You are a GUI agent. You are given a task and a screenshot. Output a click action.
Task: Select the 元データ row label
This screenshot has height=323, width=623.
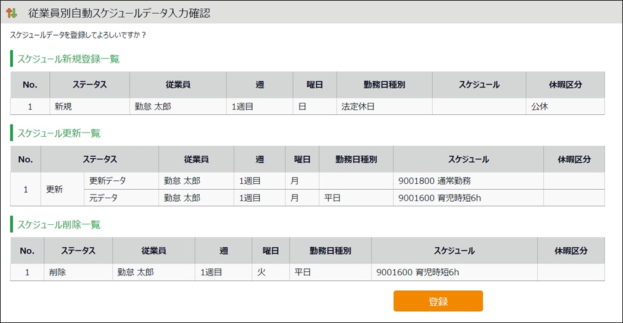103,197
